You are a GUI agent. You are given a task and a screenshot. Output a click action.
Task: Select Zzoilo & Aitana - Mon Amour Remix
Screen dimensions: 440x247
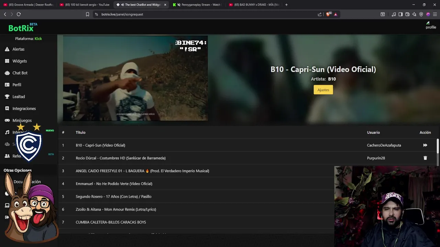[x=196, y=209]
